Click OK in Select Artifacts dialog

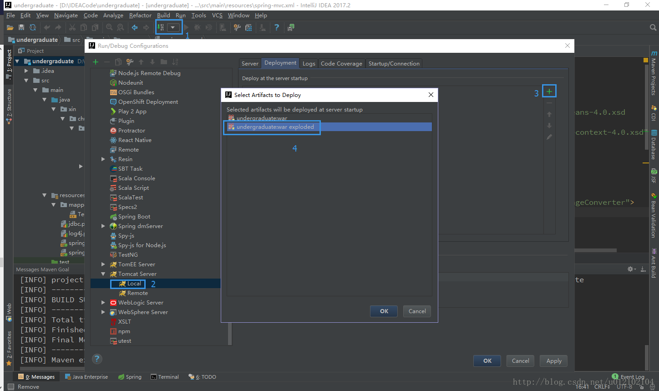(x=384, y=311)
